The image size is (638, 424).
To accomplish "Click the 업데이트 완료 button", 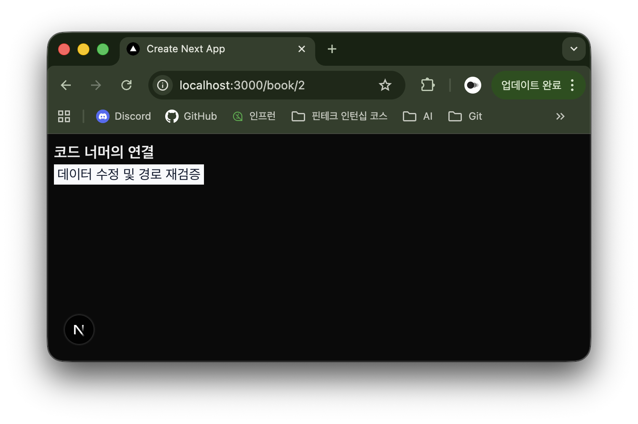I will pyautogui.click(x=531, y=85).
